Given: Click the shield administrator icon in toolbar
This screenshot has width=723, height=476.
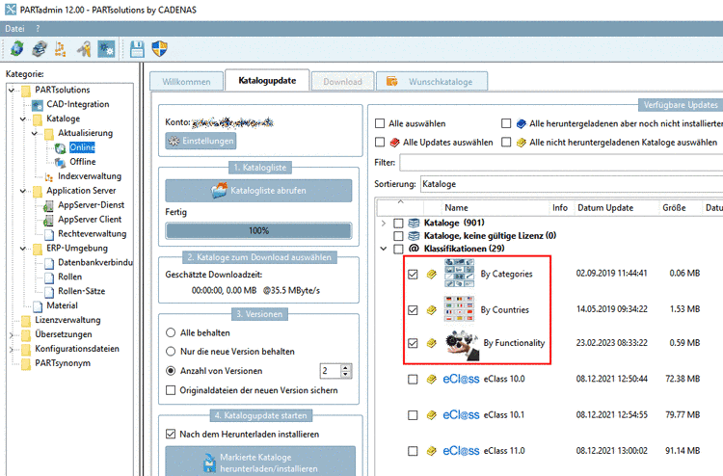Looking at the screenshot, I should click(x=159, y=48).
